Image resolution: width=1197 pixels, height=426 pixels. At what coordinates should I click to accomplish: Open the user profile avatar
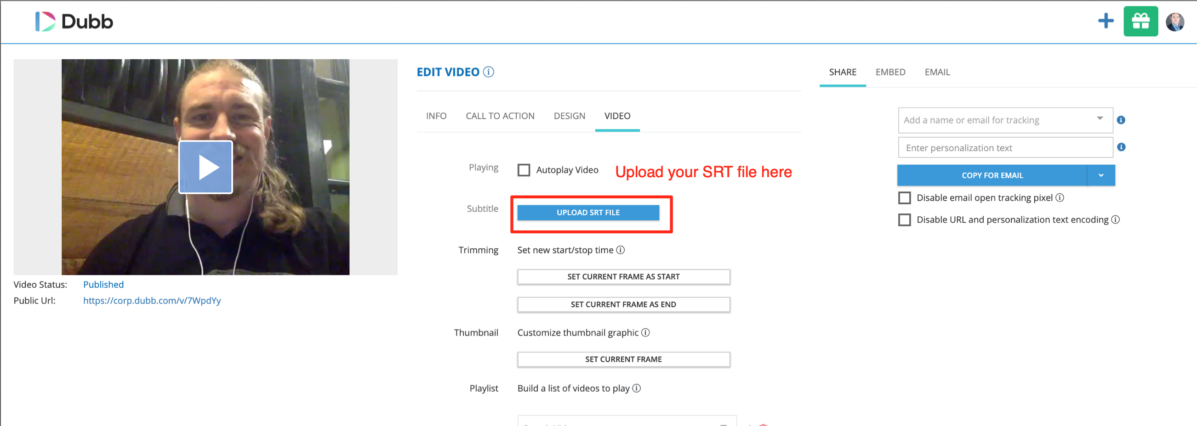[1175, 22]
